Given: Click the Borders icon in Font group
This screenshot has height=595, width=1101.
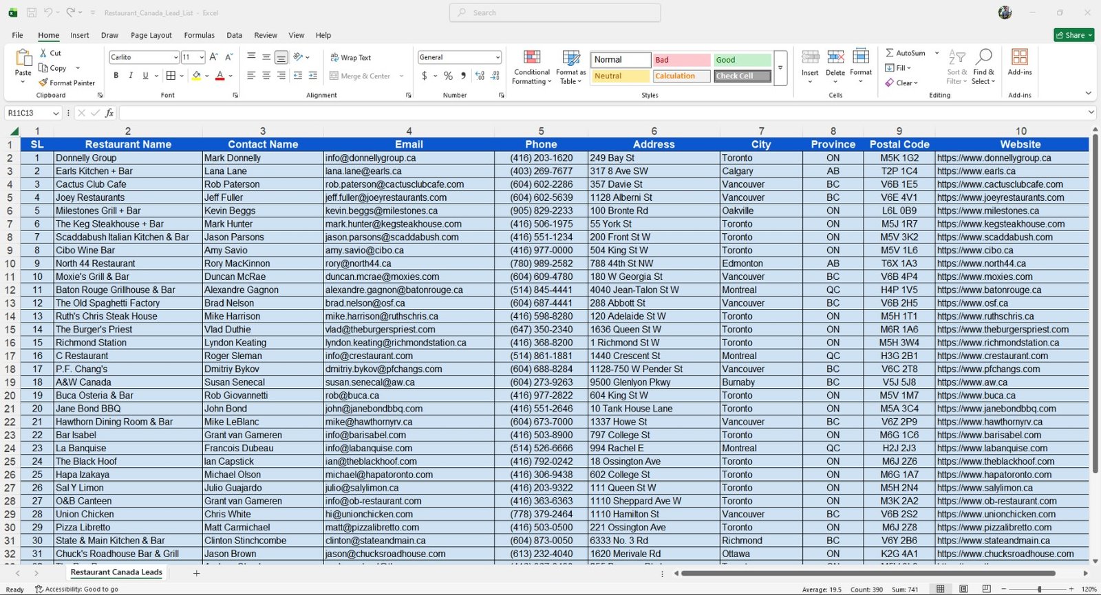Looking at the screenshot, I should coord(171,76).
